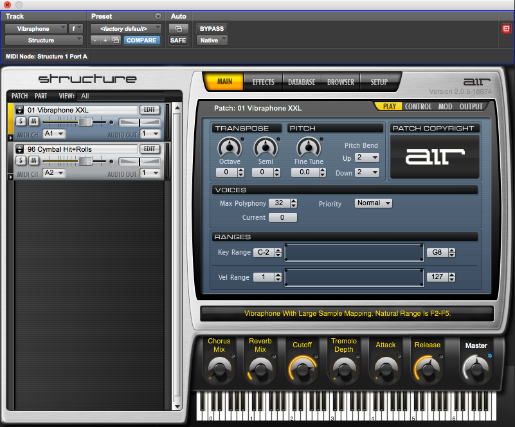
Task: Click patch menu icon for 96 Cymbal Hit+Rolls
Action: tap(20, 149)
